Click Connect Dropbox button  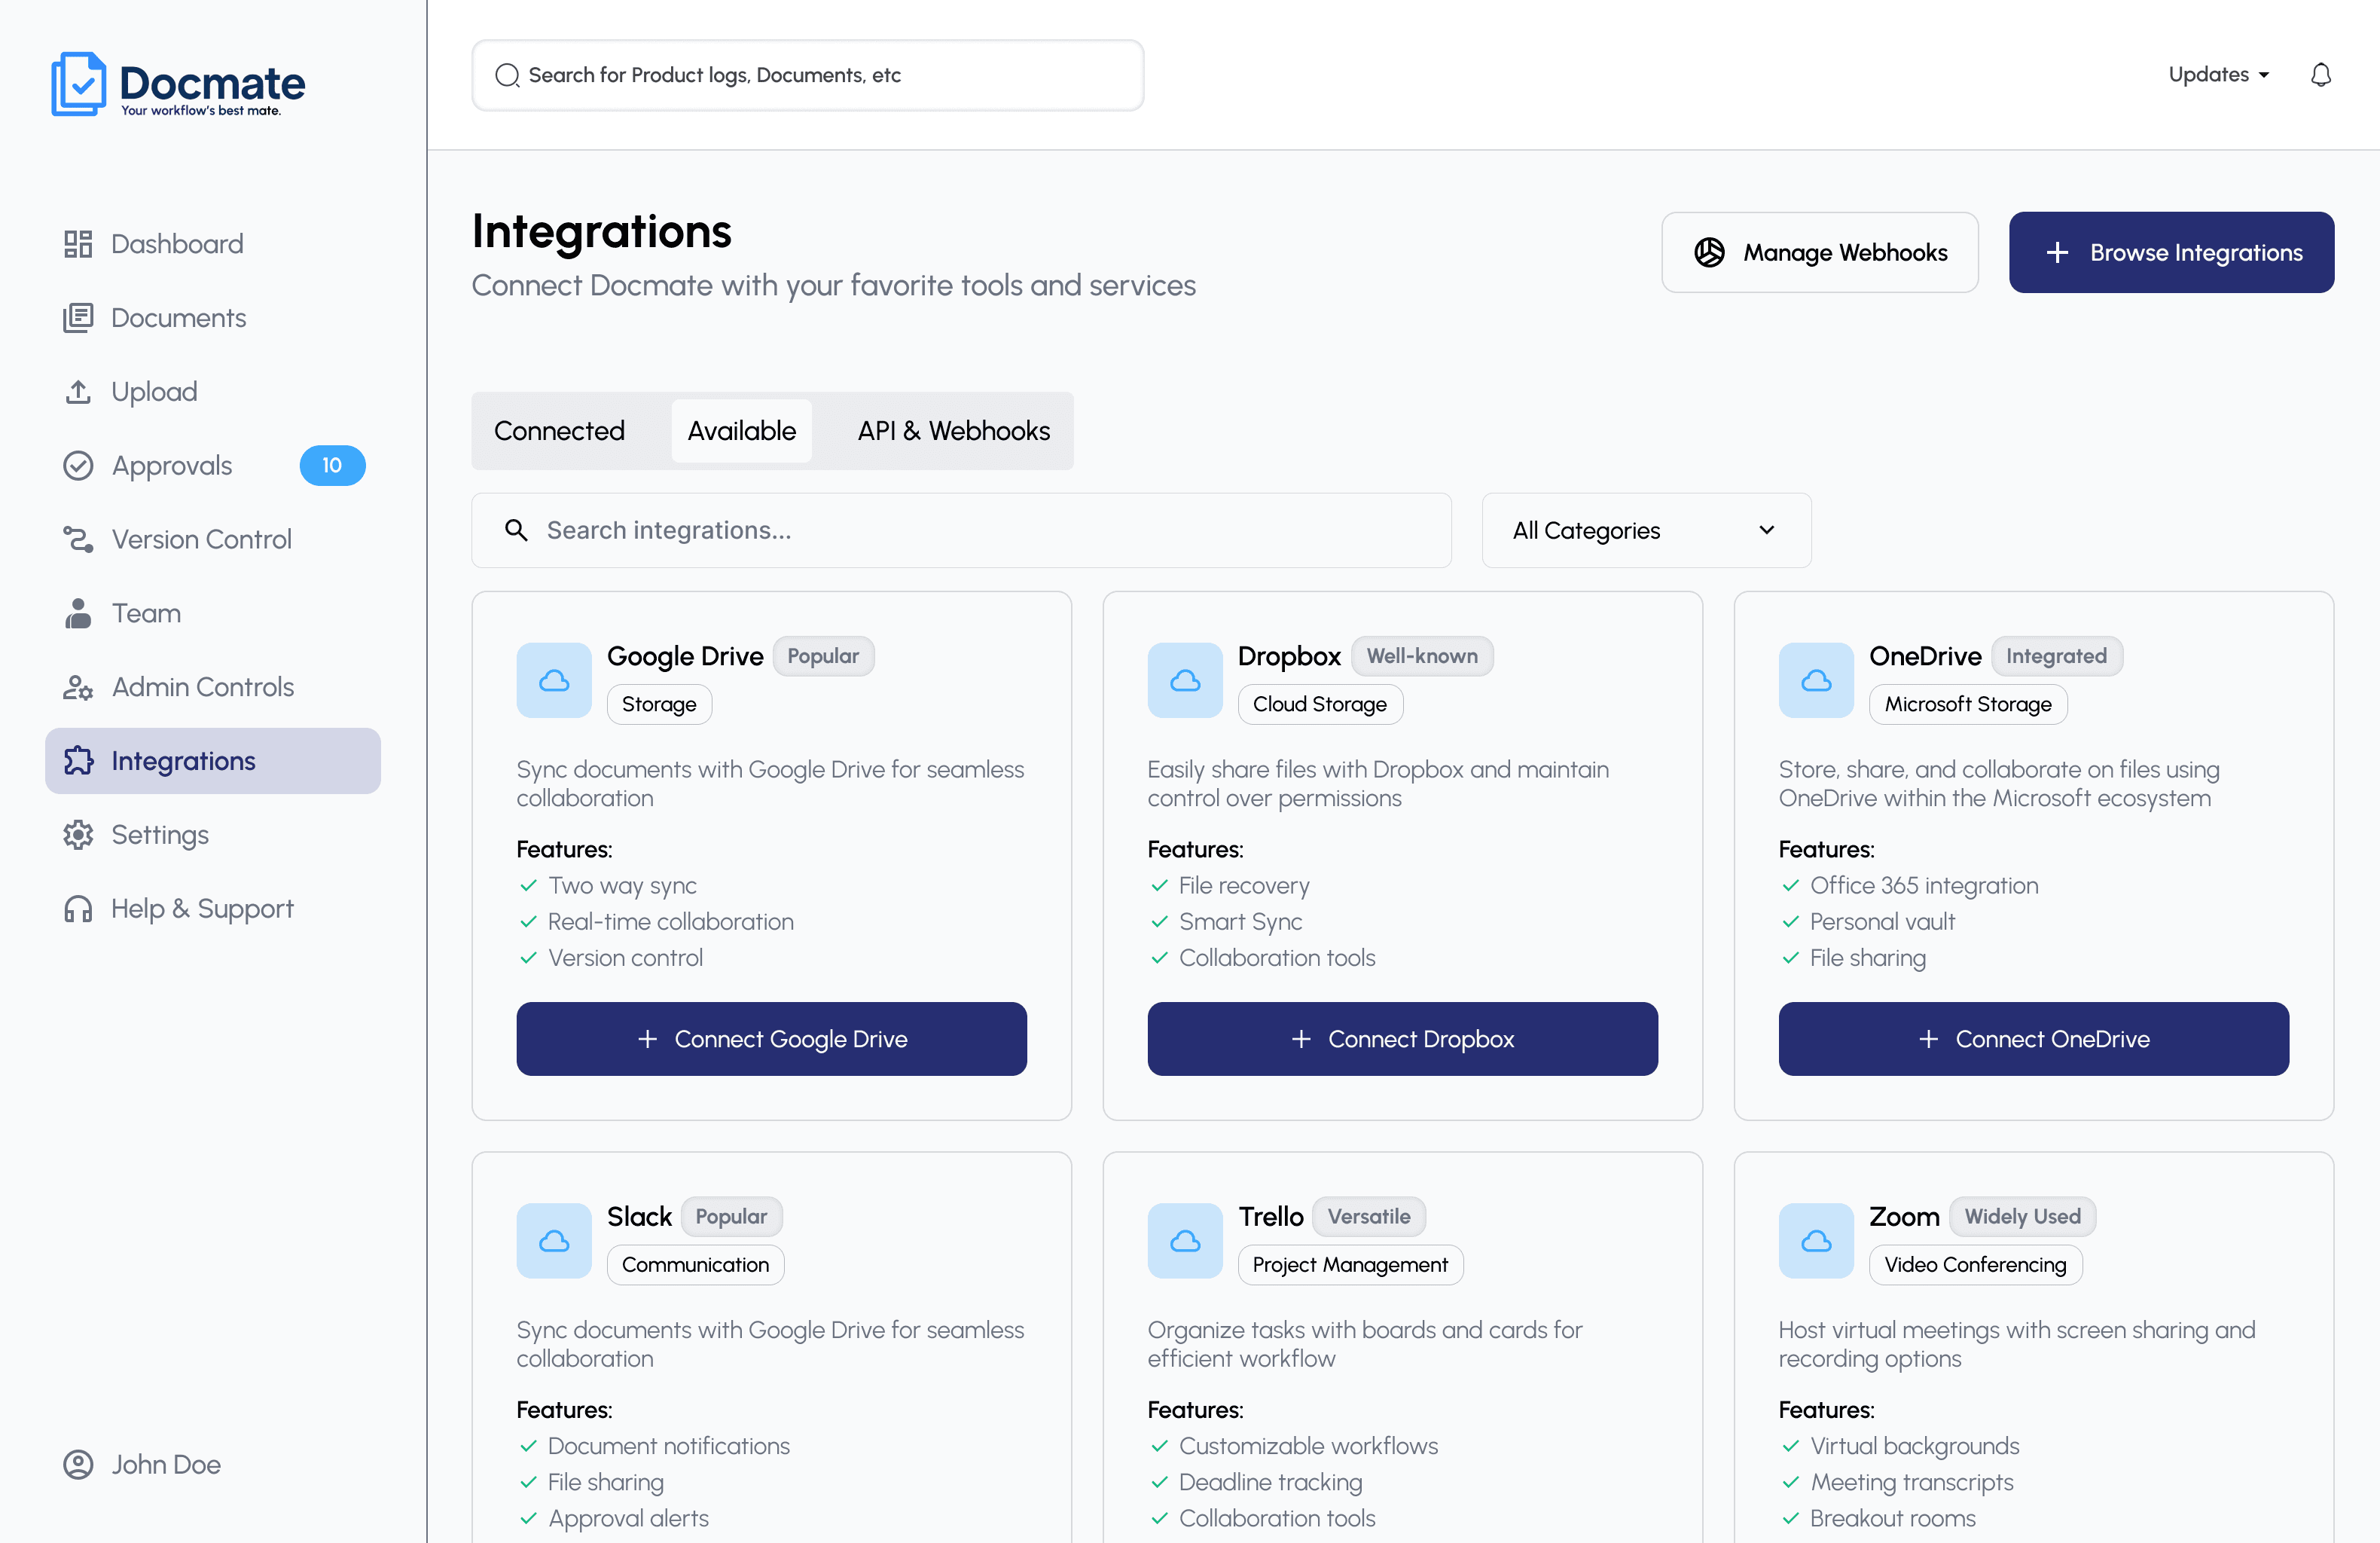click(1402, 1039)
